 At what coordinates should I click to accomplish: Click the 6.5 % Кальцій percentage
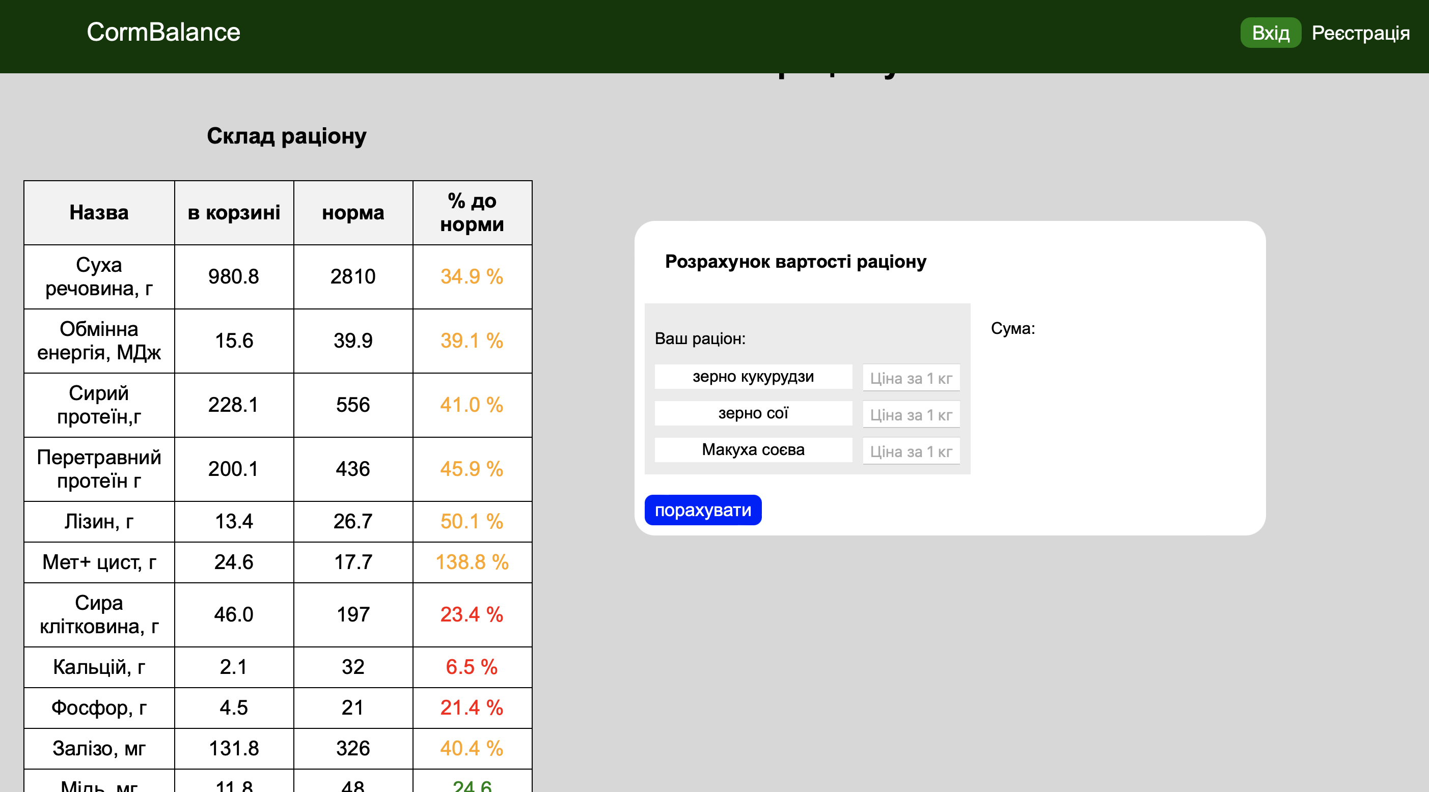472,667
